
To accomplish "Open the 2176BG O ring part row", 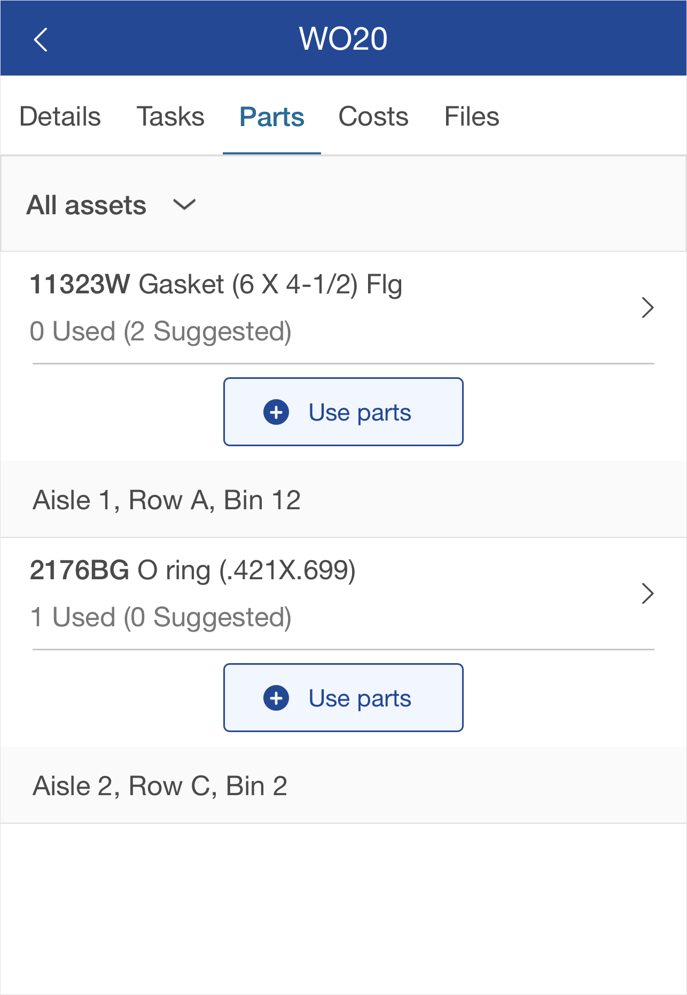I will click(x=344, y=594).
